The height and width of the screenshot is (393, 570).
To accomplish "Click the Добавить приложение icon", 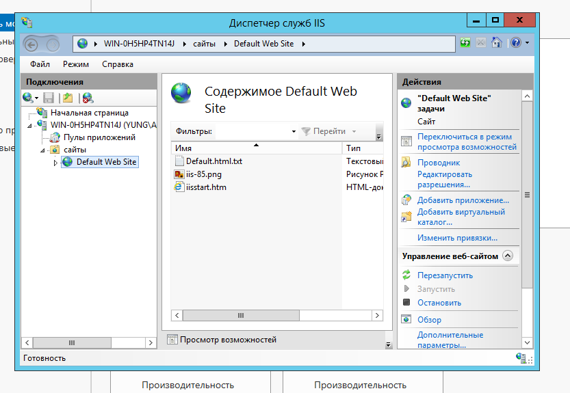I will (406, 200).
